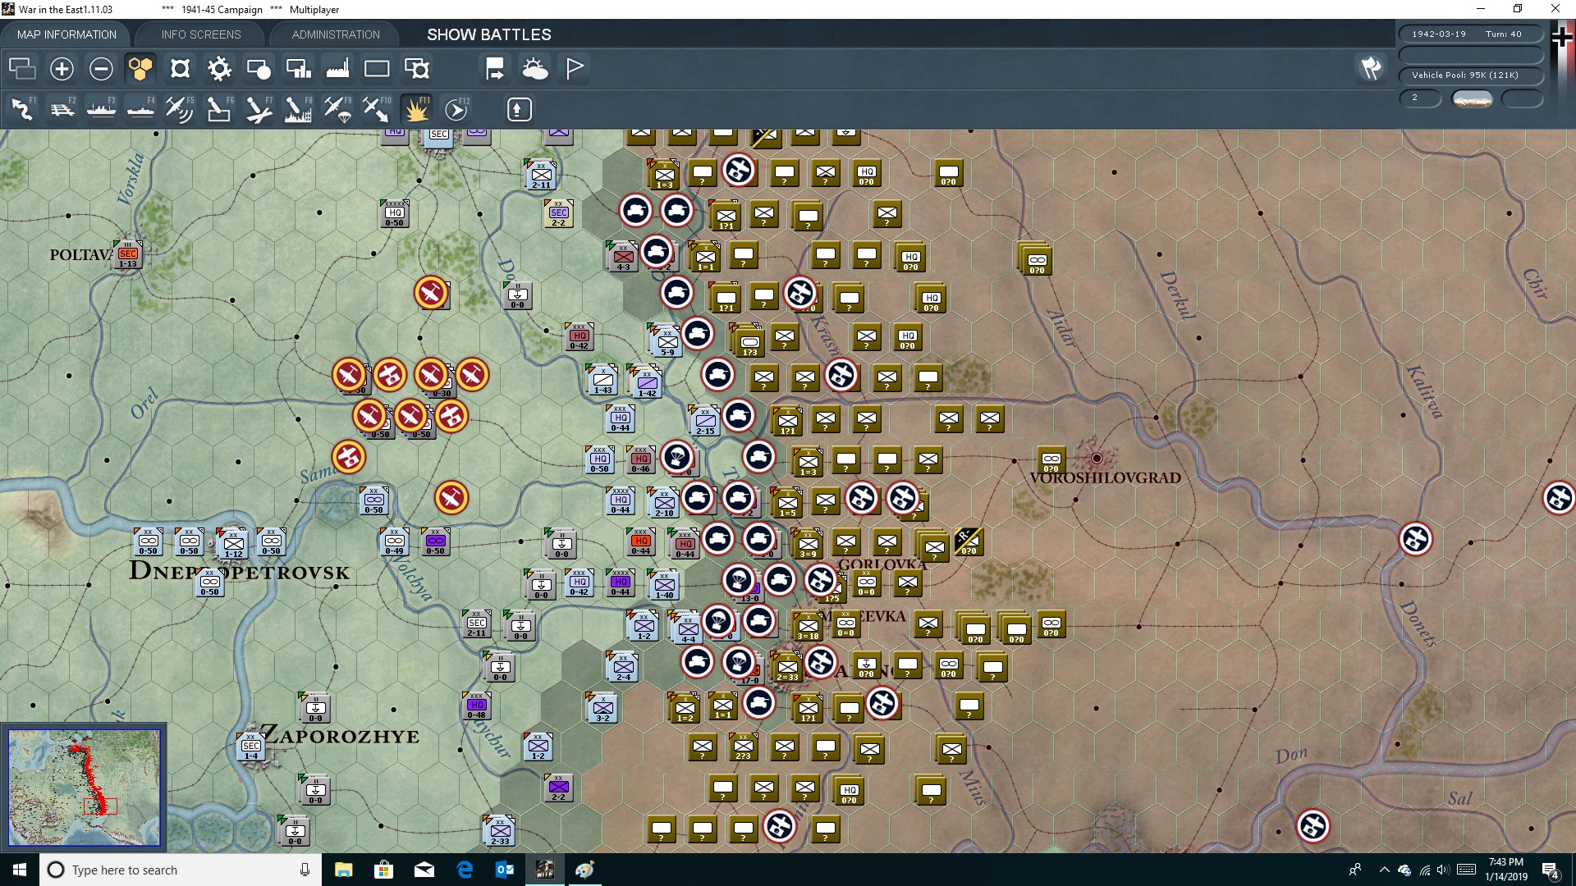The width and height of the screenshot is (1576, 886).
Task: Toggle the factory locations overlay icon
Action: pos(337,69)
